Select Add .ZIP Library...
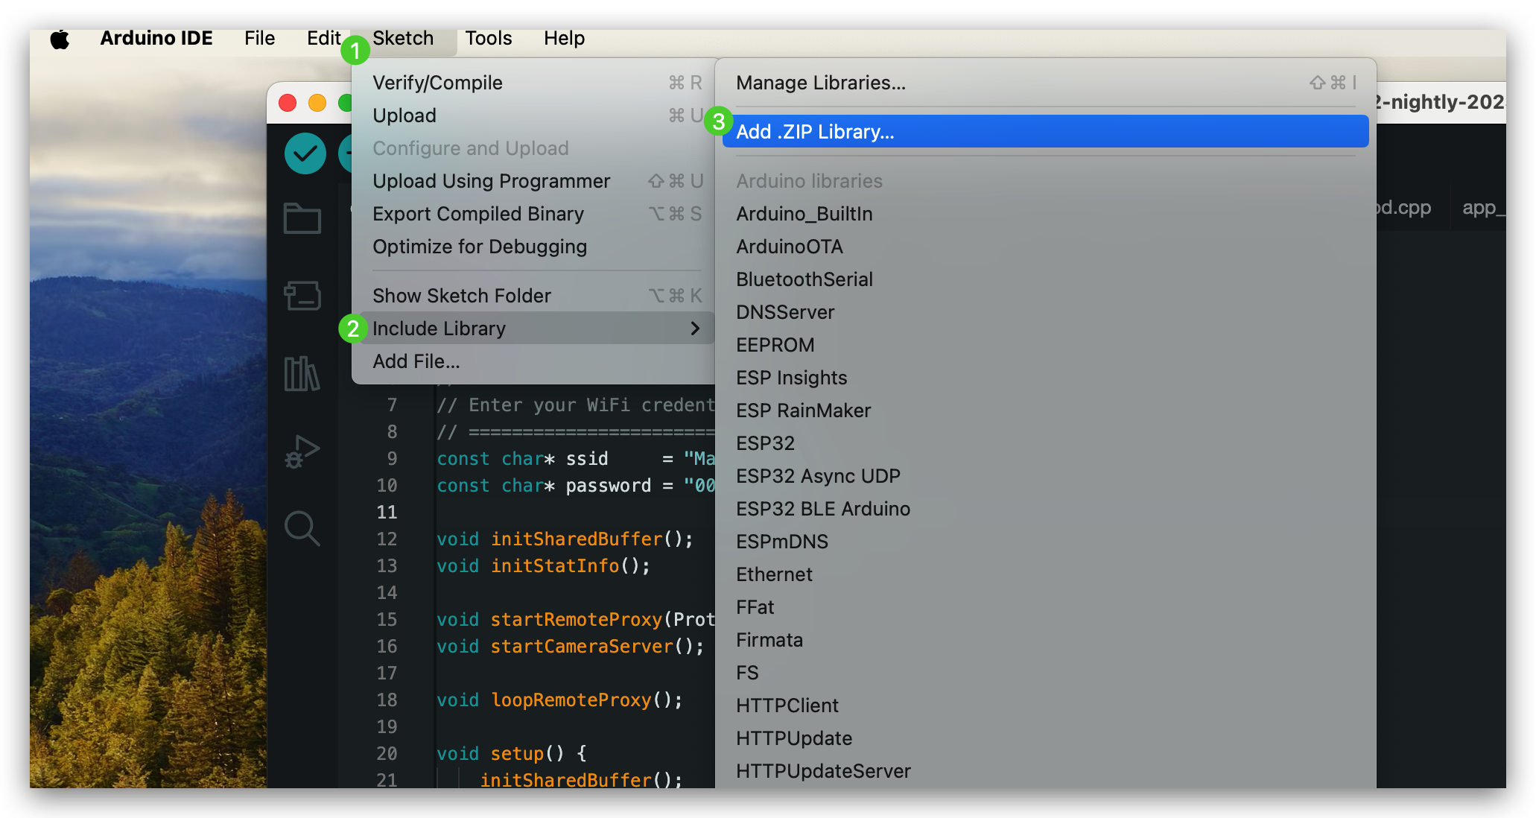Viewport: 1536px width, 818px height. pyautogui.click(x=1045, y=132)
